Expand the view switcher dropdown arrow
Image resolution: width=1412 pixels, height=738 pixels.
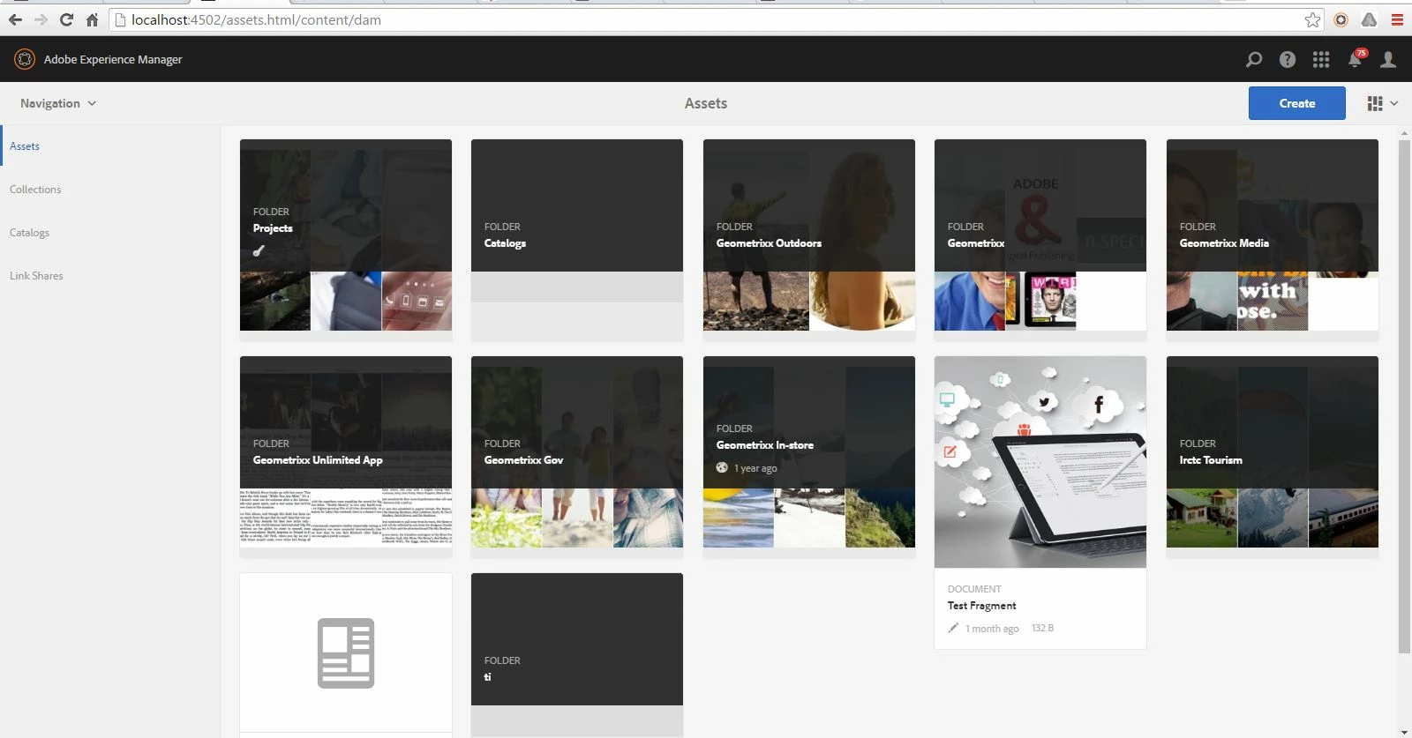[x=1394, y=103]
